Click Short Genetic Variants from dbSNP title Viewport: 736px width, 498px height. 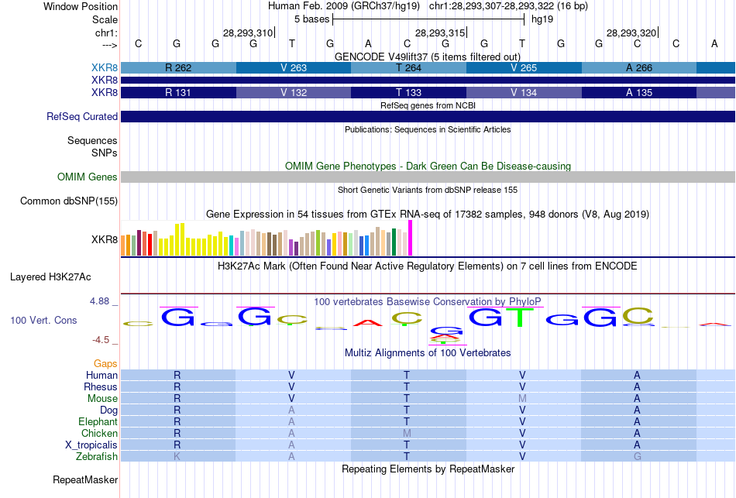point(428,190)
